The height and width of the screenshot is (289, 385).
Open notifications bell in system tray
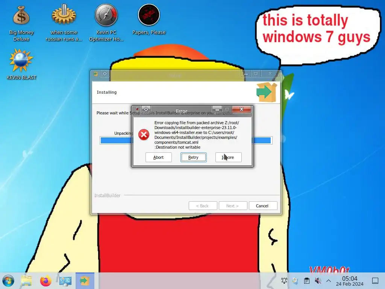[284, 280]
